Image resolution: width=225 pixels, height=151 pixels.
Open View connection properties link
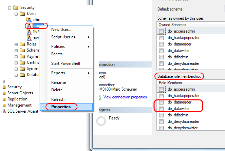[125, 97]
